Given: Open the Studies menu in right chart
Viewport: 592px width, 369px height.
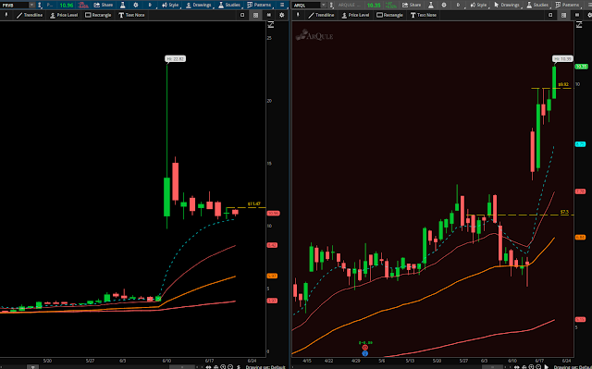Looking at the screenshot, I should (537, 5).
